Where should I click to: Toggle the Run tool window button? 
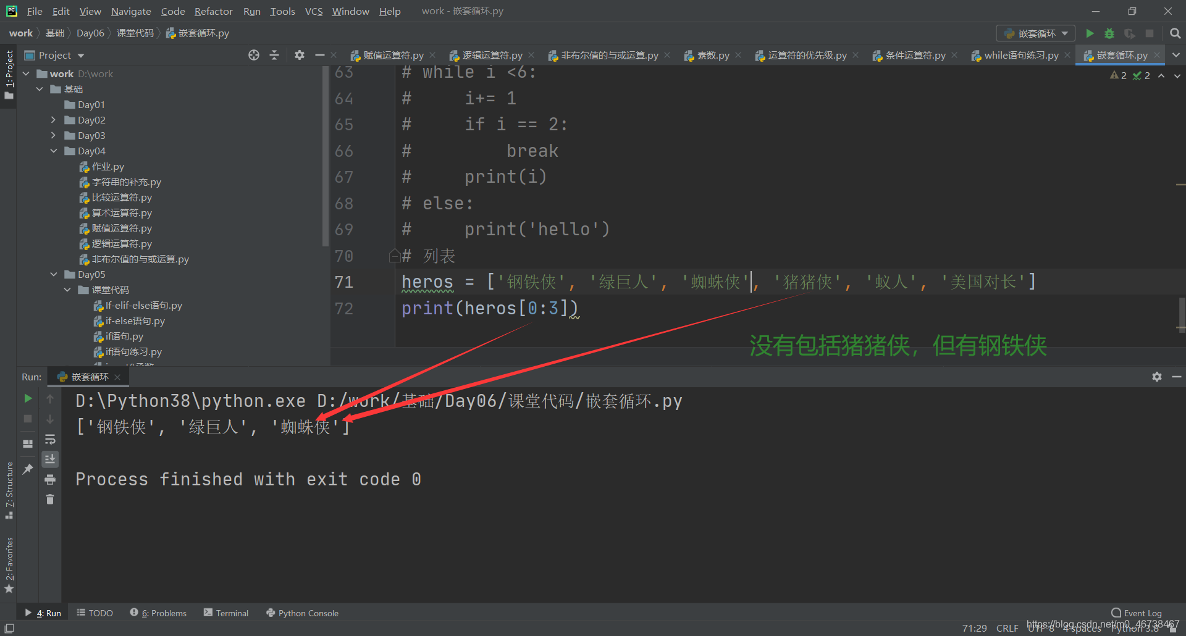43,613
